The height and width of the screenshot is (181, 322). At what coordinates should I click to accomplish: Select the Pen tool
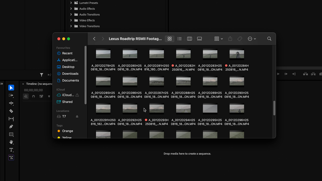click(11, 126)
